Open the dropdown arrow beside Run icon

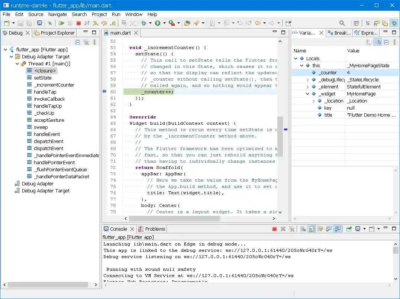(x=164, y=23)
